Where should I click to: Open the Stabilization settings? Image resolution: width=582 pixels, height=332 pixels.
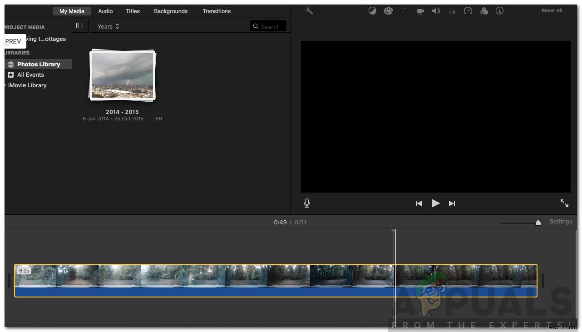click(x=420, y=10)
